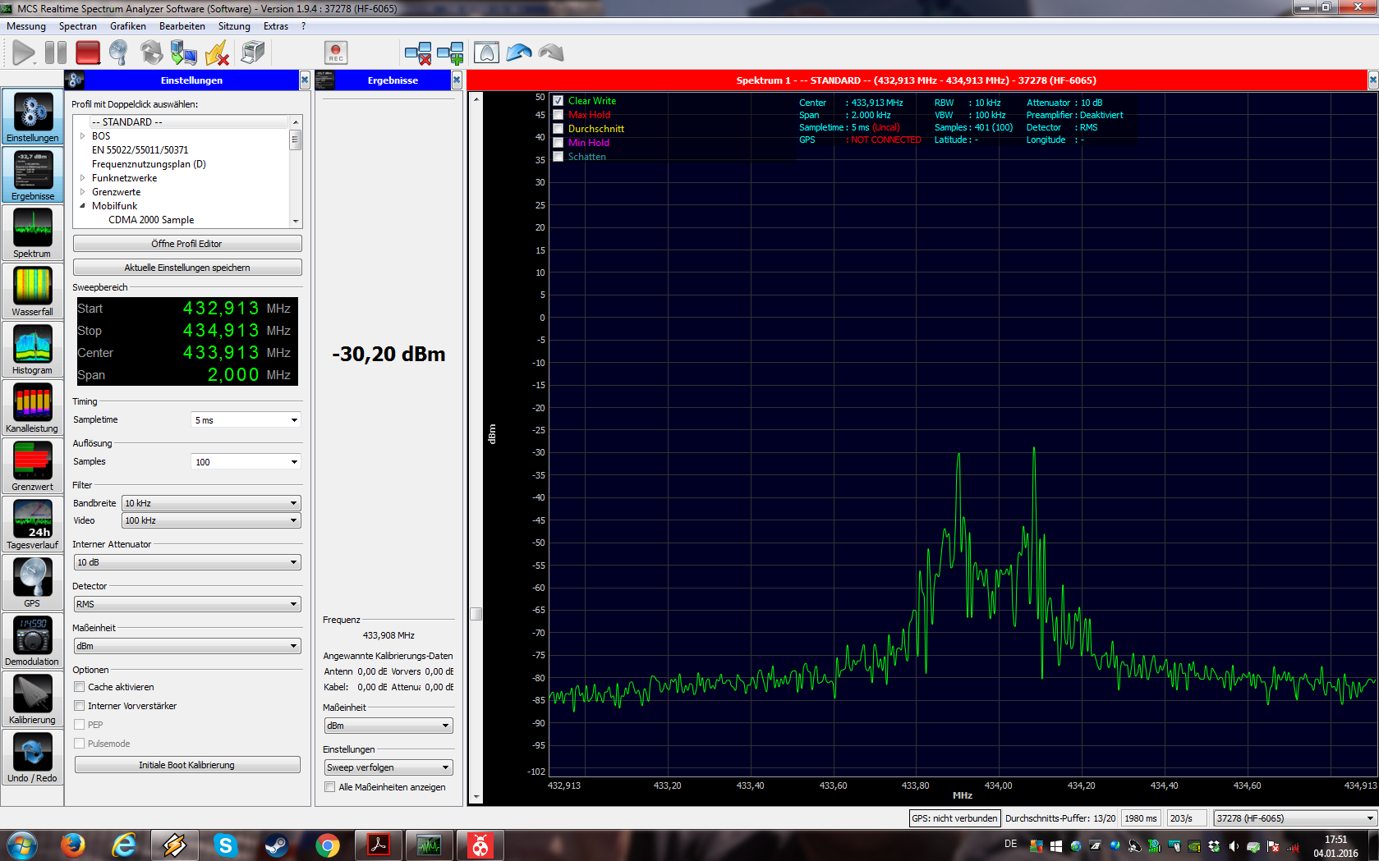The height and width of the screenshot is (861, 1379).
Task: Open the Interner Attenuator 10 dB dropdown
Action: click(187, 562)
